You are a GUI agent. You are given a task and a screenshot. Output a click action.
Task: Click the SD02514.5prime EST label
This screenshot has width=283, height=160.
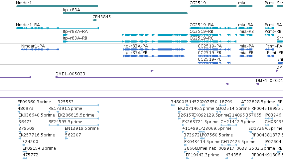(233, 109)
